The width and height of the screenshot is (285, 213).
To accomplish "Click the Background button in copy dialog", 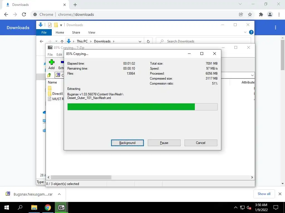I will pos(127,143).
